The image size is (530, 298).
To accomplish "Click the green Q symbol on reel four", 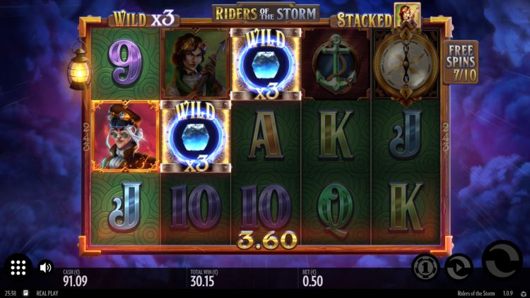I will pos(335,208).
